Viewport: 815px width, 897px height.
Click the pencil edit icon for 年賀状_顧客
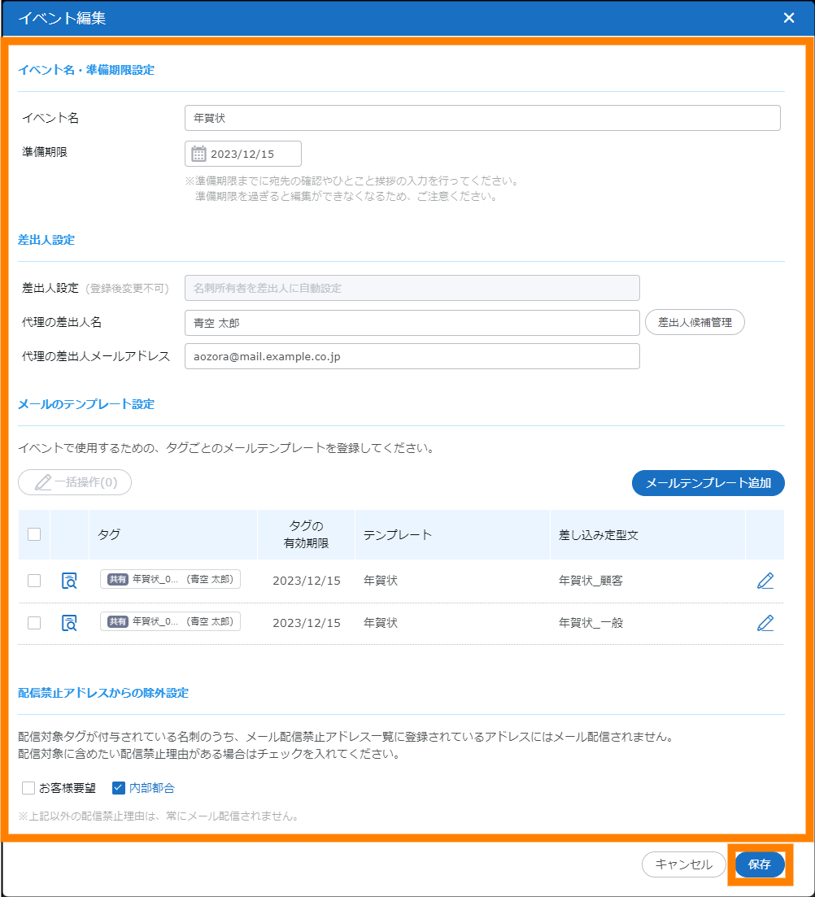765,581
